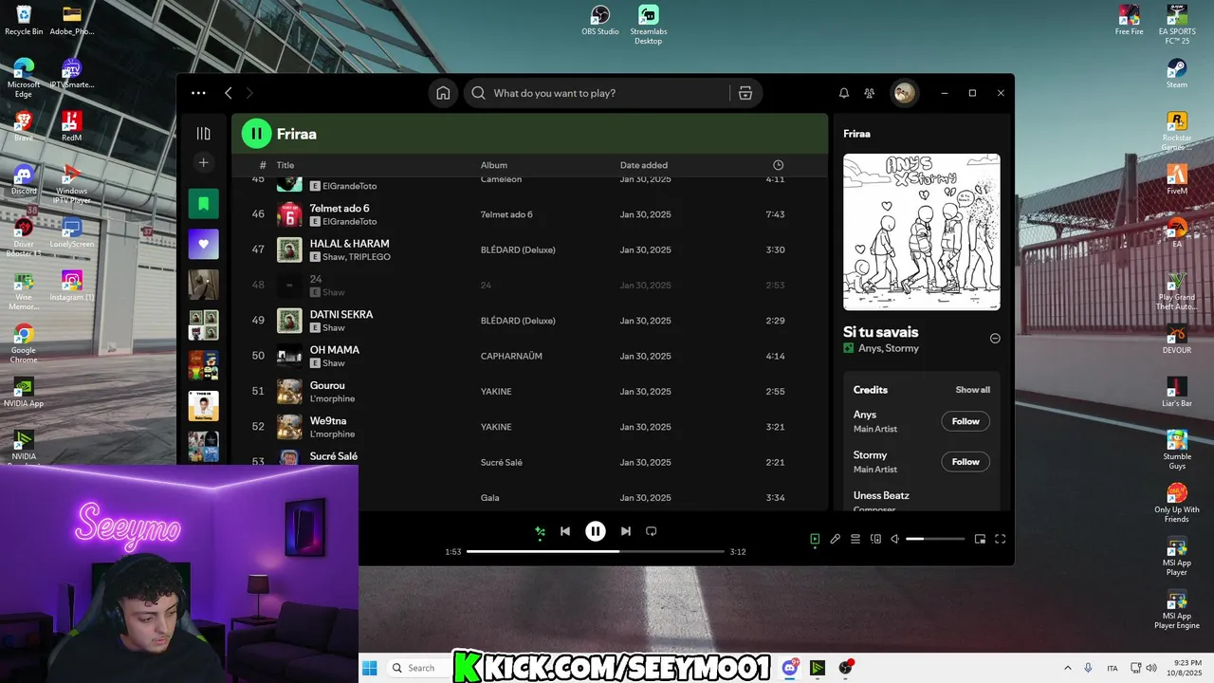This screenshot has height=683, width=1214.
Task: Sort by Album column header
Action: (494, 165)
